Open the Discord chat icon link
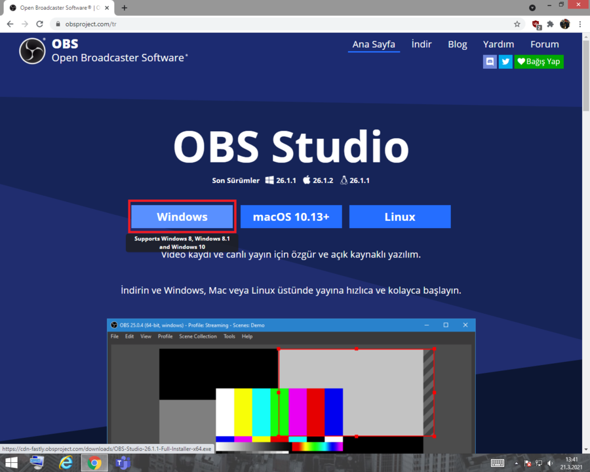 [x=490, y=62]
